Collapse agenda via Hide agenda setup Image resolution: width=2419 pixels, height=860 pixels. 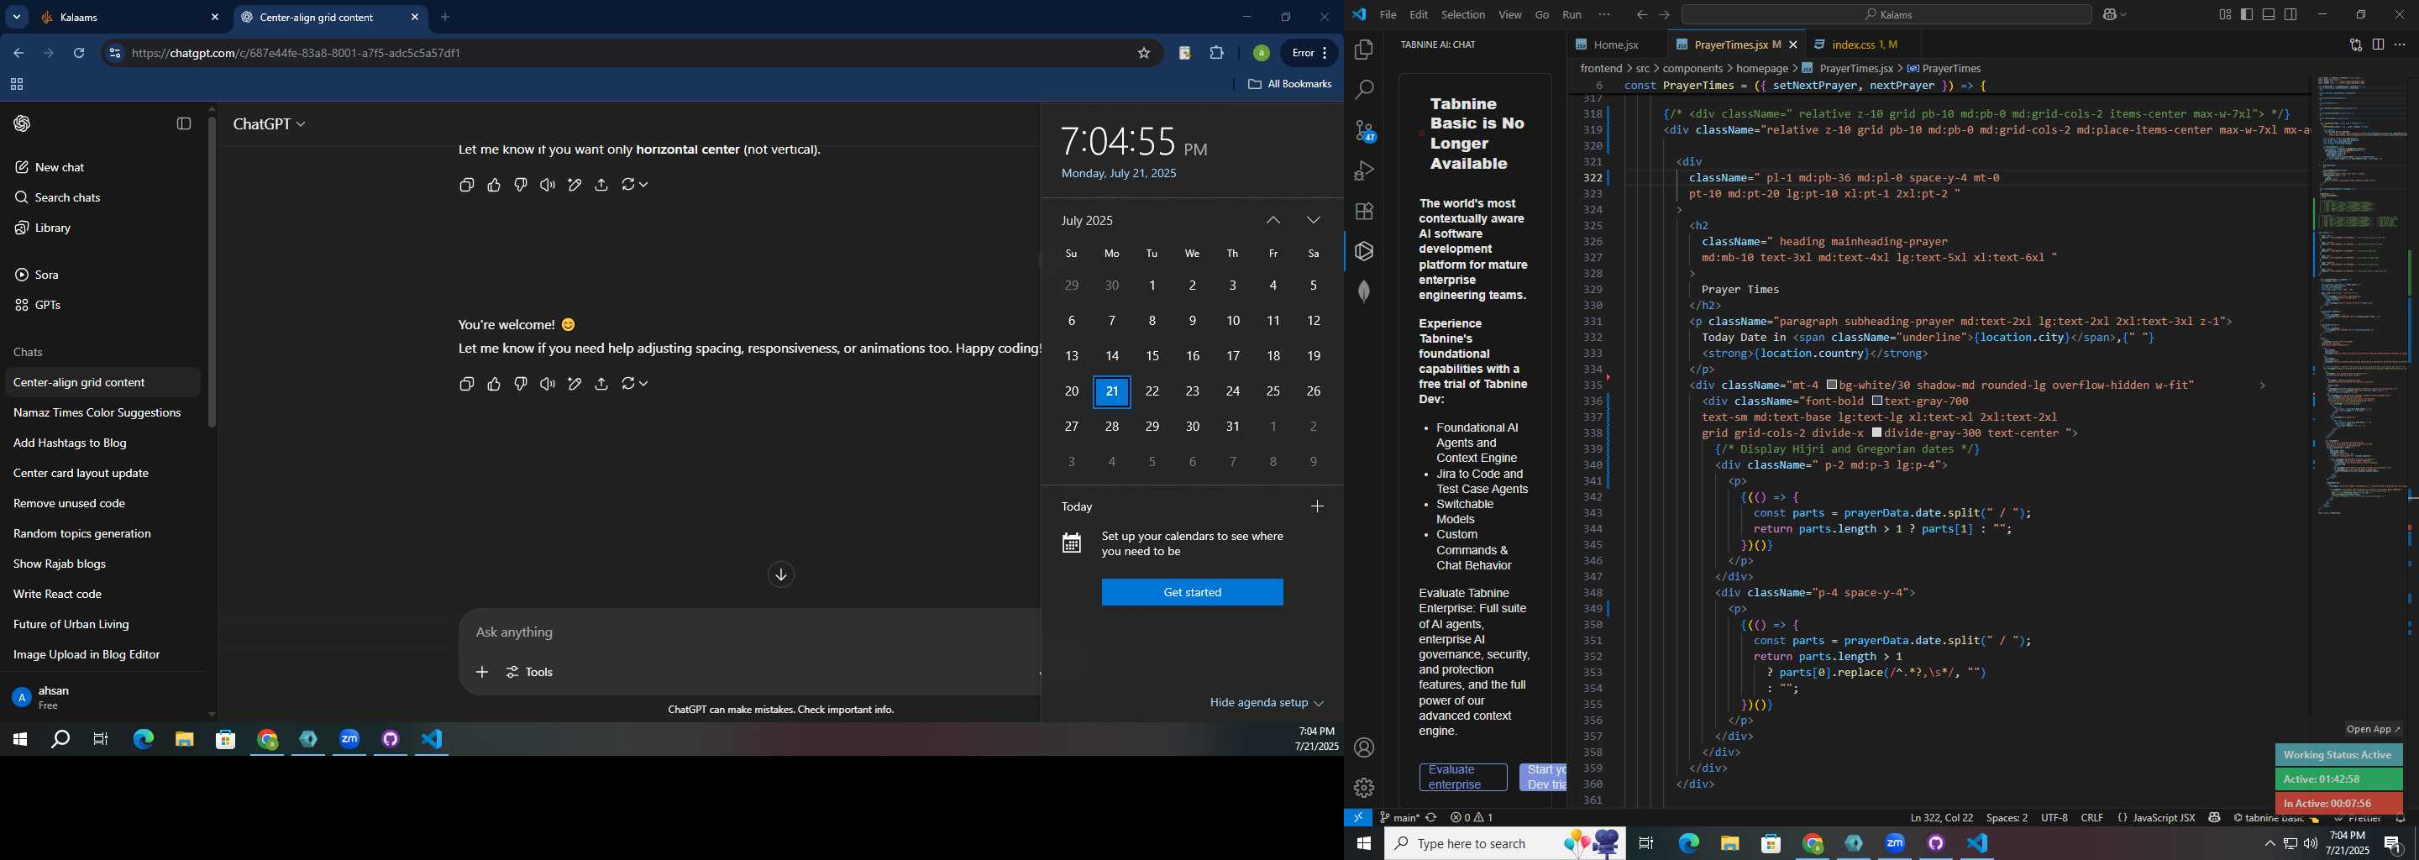coord(1267,702)
